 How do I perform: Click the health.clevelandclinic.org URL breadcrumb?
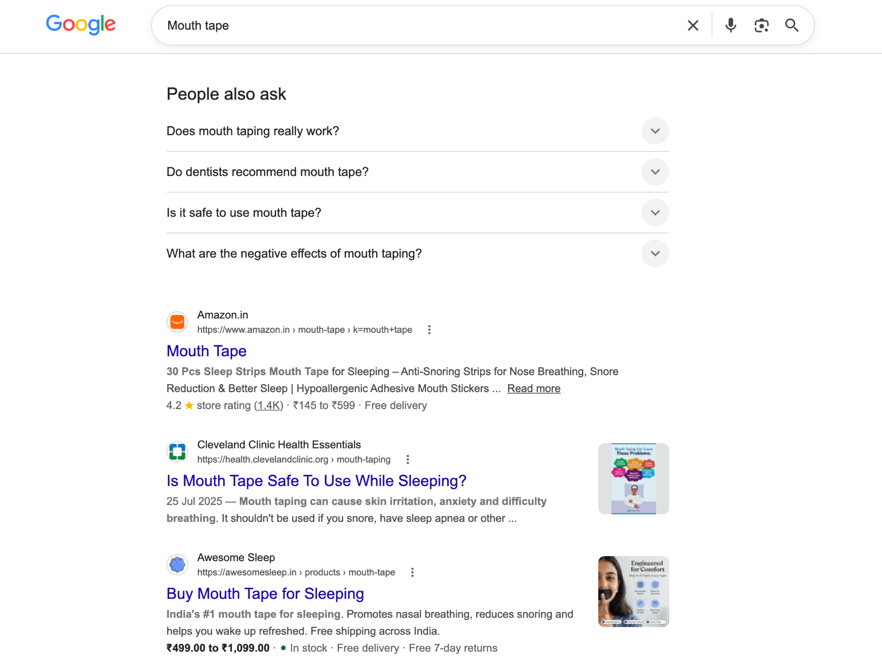(294, 459)
